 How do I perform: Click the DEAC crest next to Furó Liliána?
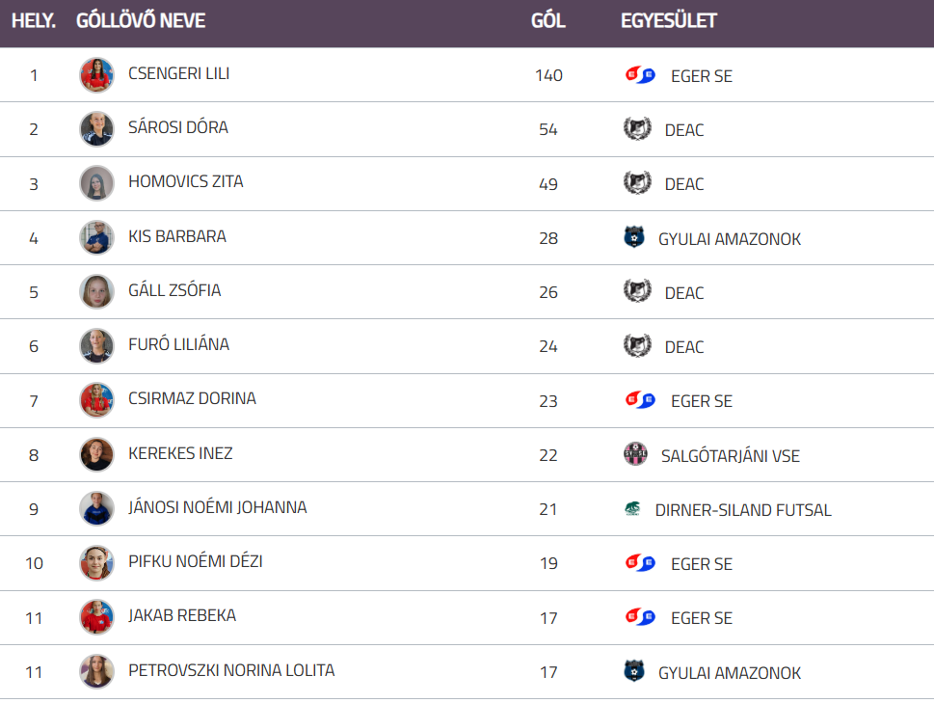coord(637,346)
